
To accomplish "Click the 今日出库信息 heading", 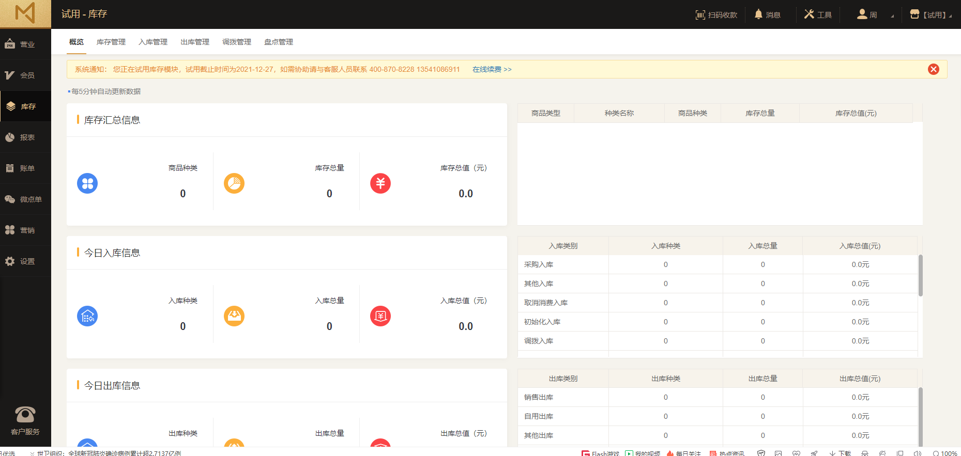I will pyautogui.click(x=112, y=385).
